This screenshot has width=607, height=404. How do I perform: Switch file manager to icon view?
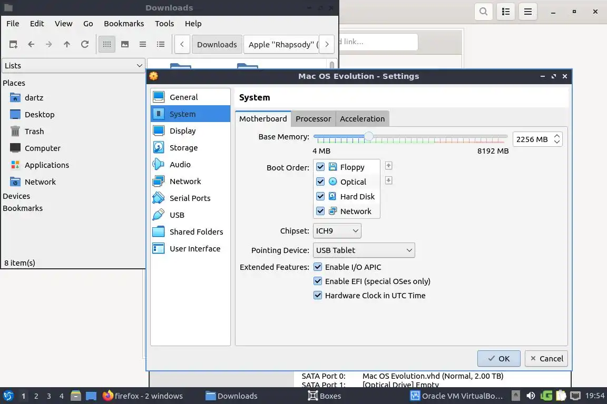107,44
